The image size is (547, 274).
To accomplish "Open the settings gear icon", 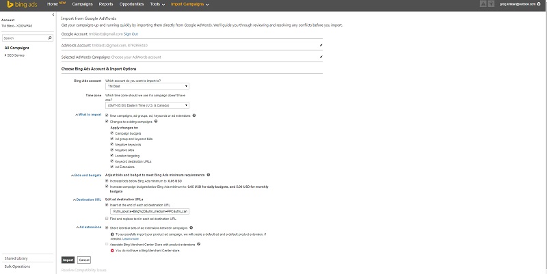I will [x=539, y=4].
